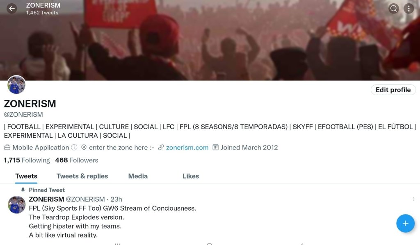Click the location pin icon
This screenshot has width=420, height=245.
click(84, 147)
